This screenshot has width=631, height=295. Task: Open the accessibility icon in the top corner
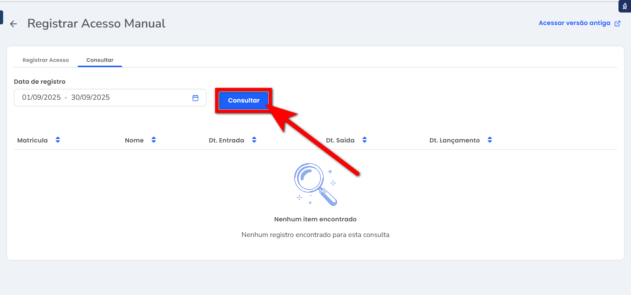(x=625, y=6)
